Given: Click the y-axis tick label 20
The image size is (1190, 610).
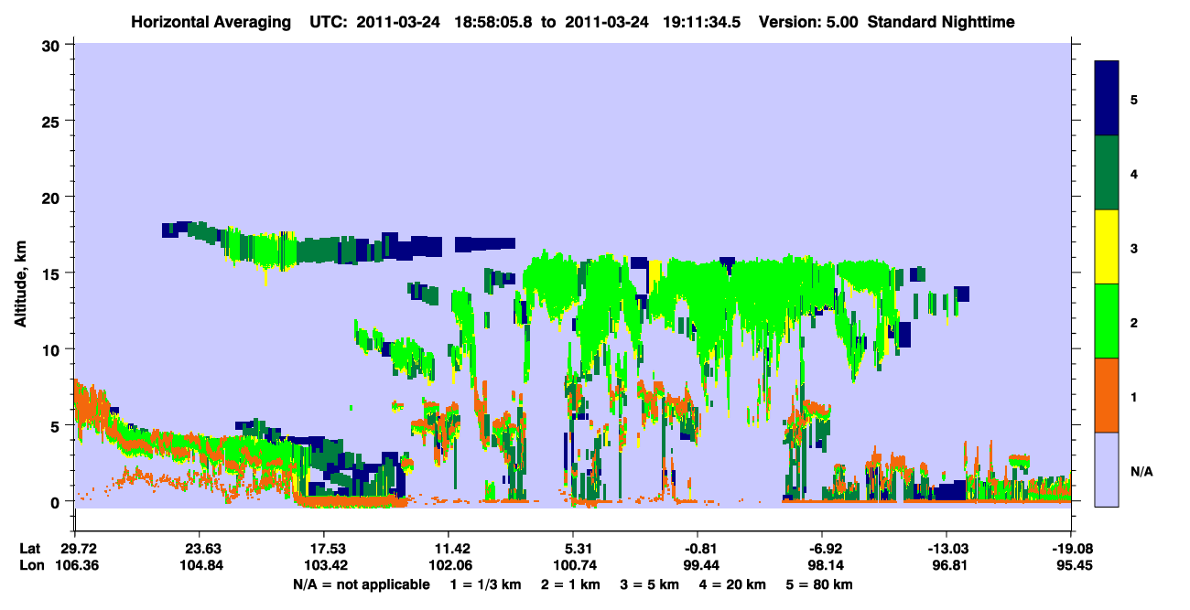Looking at the screenshot, I should coord(53,198).
